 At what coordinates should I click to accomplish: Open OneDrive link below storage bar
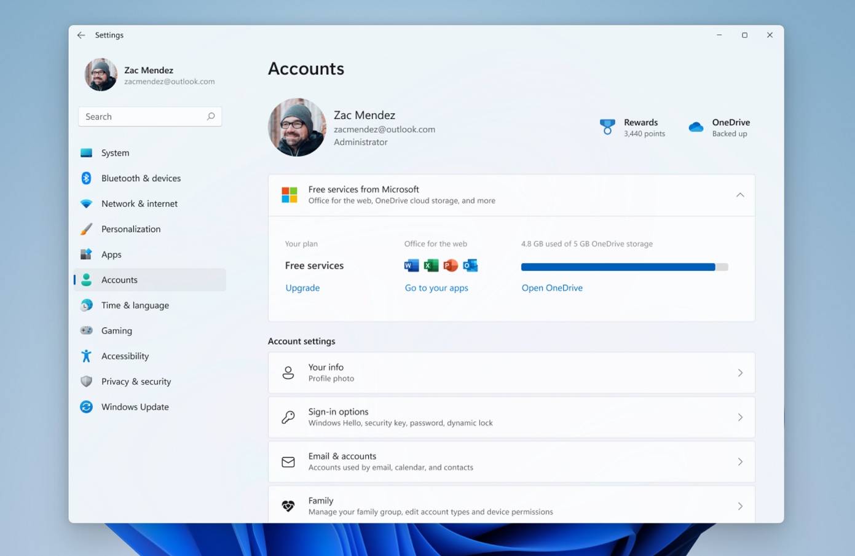click(x=551, y=288)
